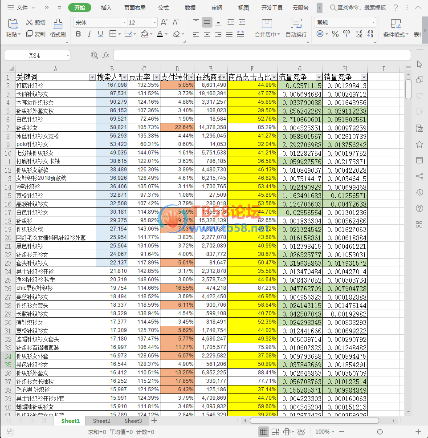Toggle italic formatting
This screenshot has height=438, width=428.
point(90,34)
